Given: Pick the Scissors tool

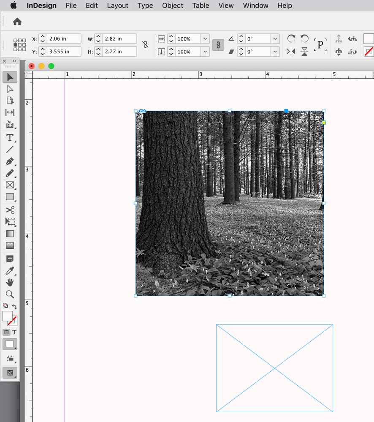Looking at the screenshot, I should (x=10, y=210).
